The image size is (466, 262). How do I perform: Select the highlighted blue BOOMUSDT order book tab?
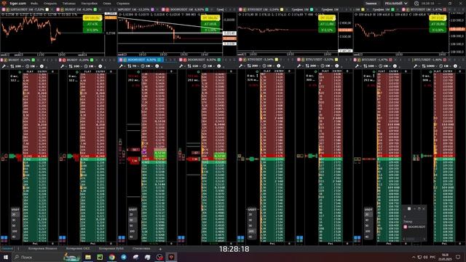click(141, 60)
